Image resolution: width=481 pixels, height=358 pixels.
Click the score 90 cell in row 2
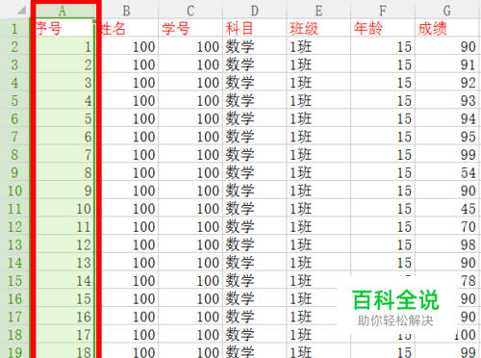coord(447,46)
